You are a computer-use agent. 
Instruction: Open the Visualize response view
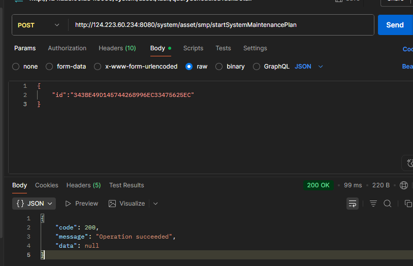click(127, 204)
